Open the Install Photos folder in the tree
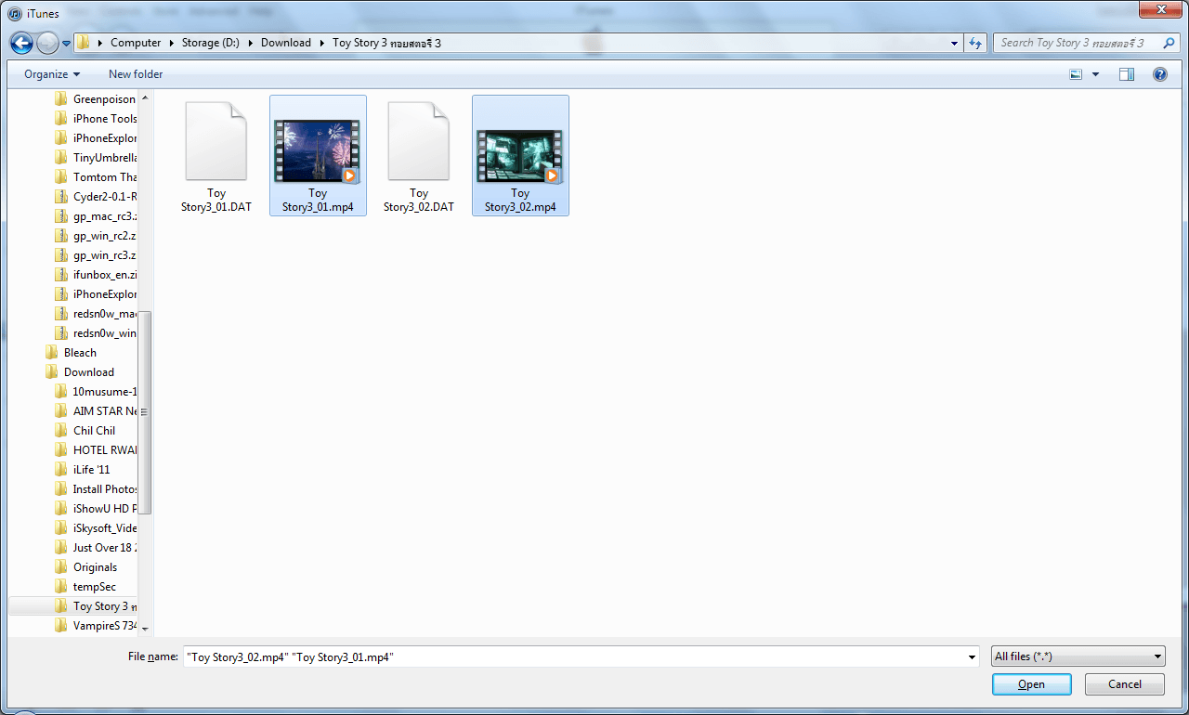 96,489
